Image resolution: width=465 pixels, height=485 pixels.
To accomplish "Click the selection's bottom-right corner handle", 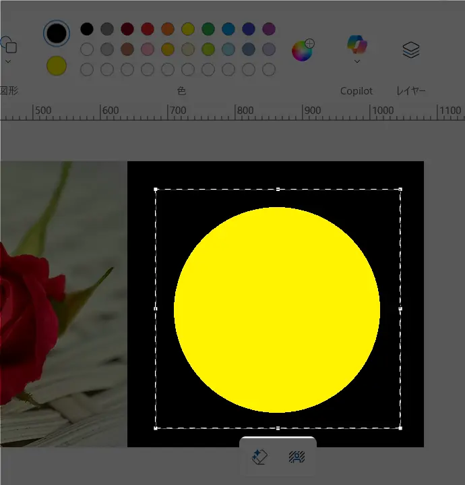I will pos(400,428).
